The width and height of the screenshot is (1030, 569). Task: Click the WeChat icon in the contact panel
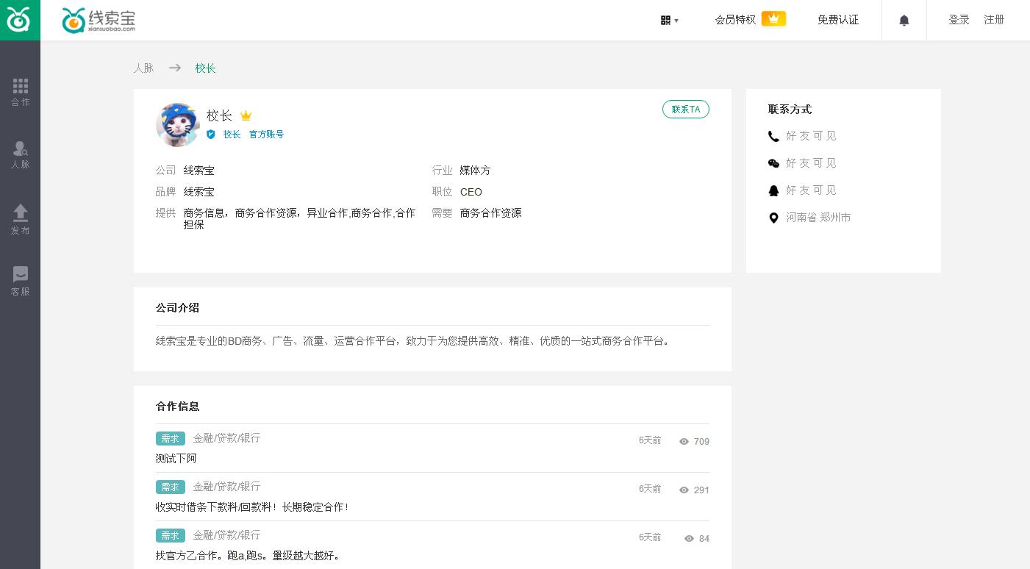[x=773, y=163]
